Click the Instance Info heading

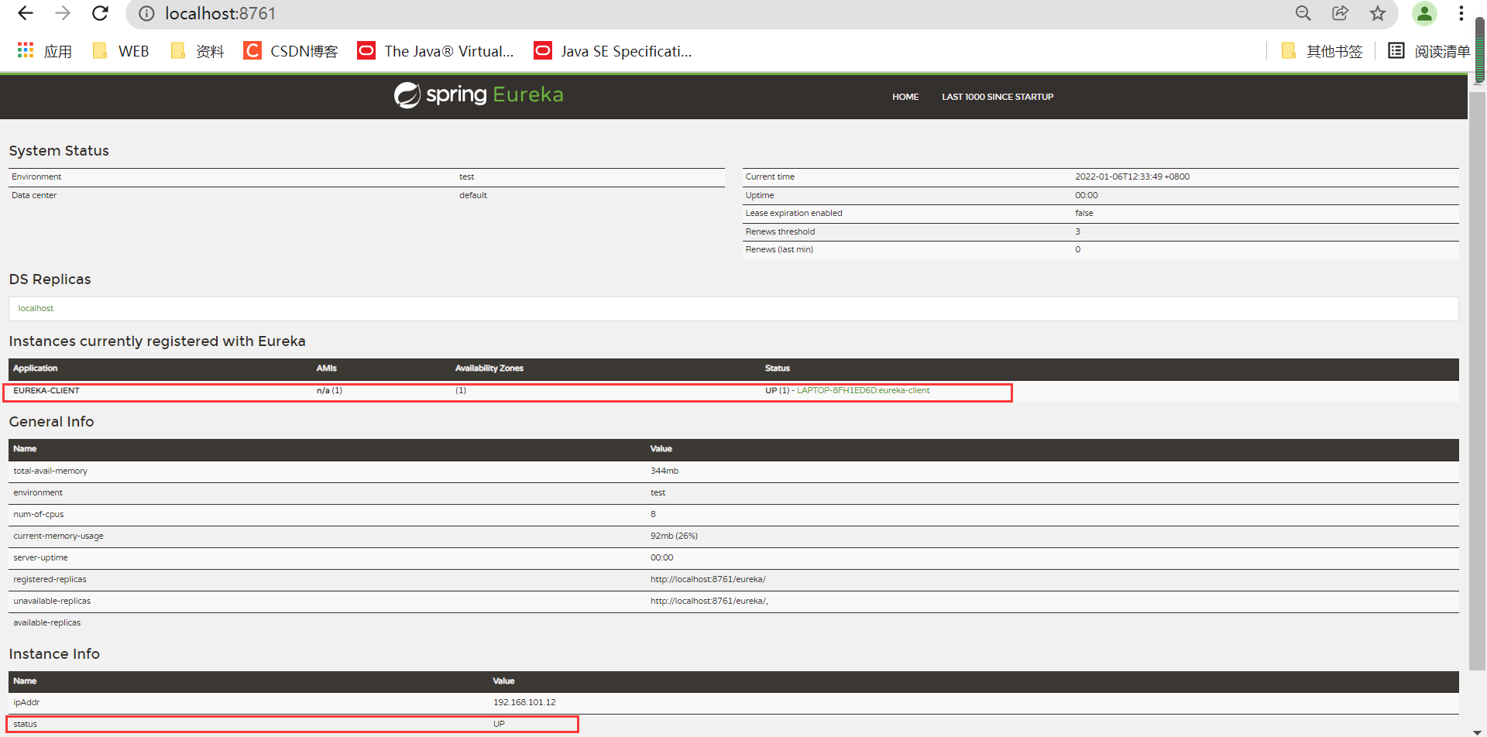[54, 654]
